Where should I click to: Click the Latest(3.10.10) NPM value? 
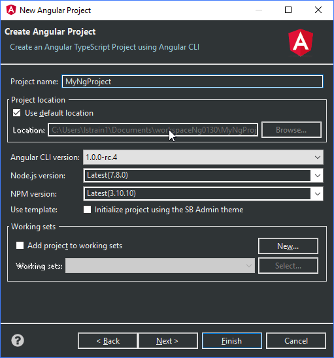click(111, 193)
